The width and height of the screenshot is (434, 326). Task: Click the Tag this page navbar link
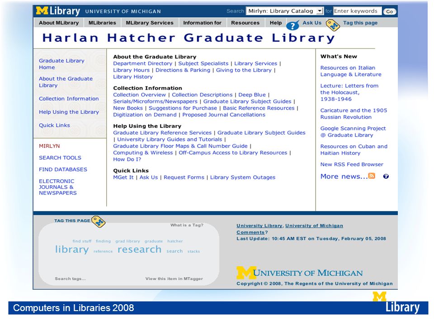pyautogui.click(x=360, y=23)
